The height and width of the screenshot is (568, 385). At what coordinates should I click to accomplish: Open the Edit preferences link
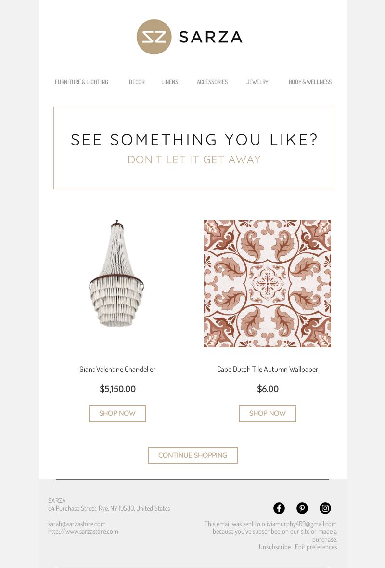coord(316,547)
